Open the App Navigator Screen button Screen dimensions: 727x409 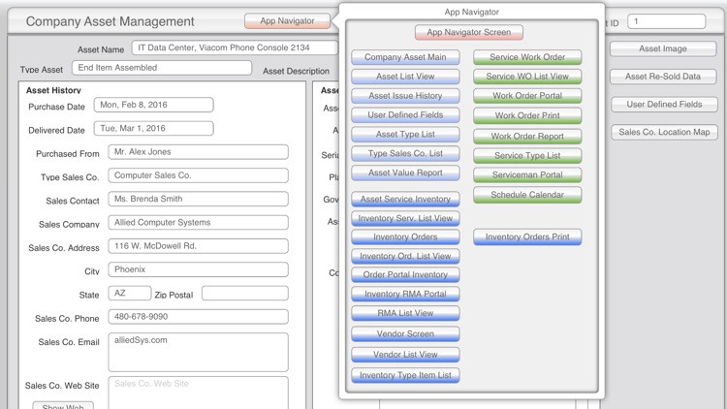469,33
